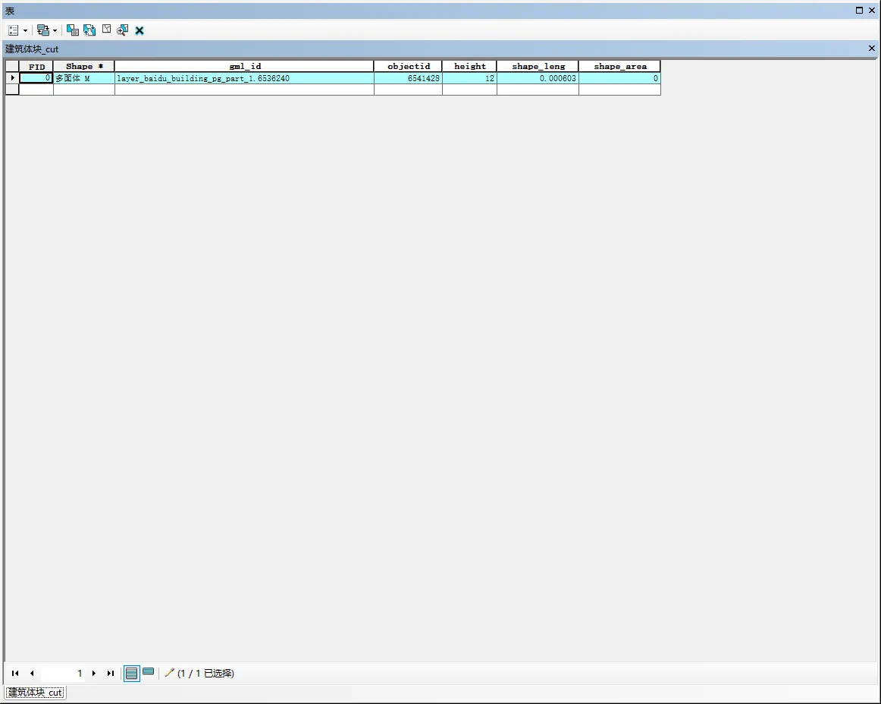Select the 建筑体块_cut table tab

[x=35, y=693]
